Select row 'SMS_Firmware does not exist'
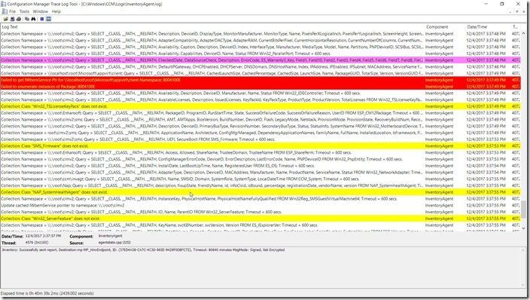This screenshot has height=300, width=530. [260, 146]
